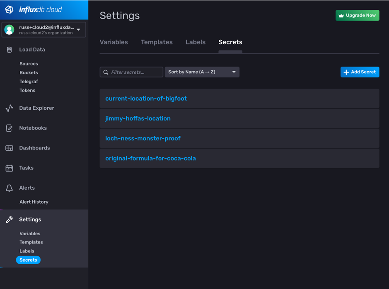The width and height of the screenshot is (389, 289).
Task: Click the user avatar icon
Action: 9,29
